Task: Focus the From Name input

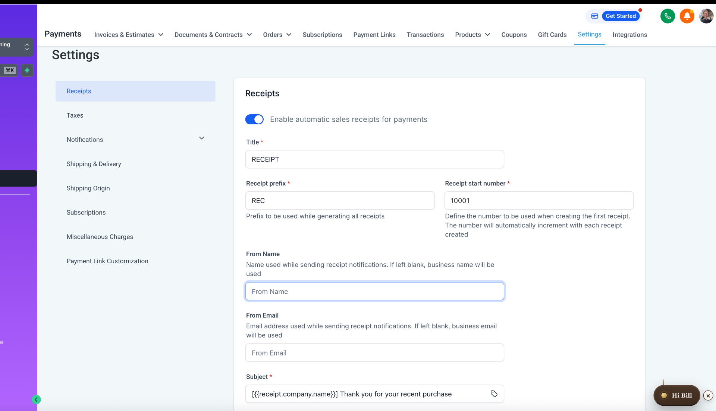Action: 374,291
